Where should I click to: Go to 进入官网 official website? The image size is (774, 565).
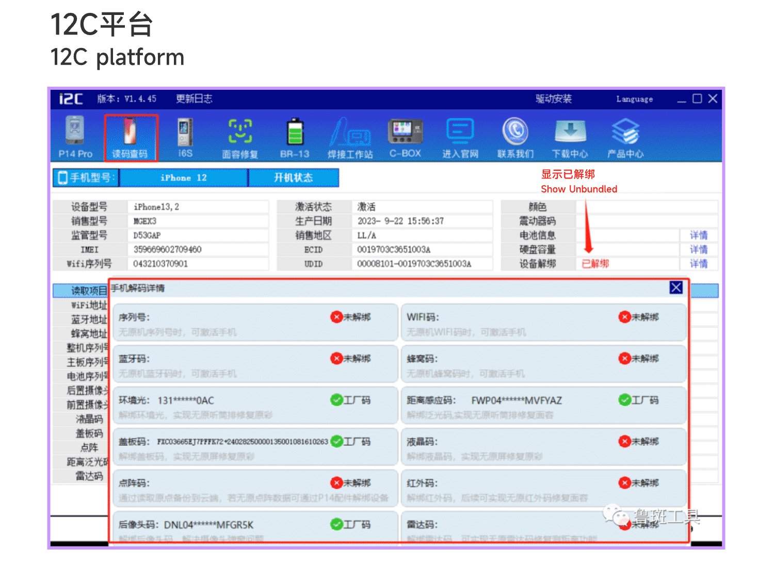pos(460,137)
